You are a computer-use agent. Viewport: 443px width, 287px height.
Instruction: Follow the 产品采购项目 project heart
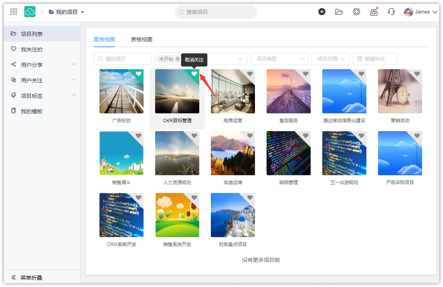click(417, 136)
